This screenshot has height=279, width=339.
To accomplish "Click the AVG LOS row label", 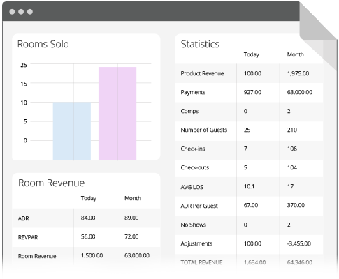I will pos(192,187).
